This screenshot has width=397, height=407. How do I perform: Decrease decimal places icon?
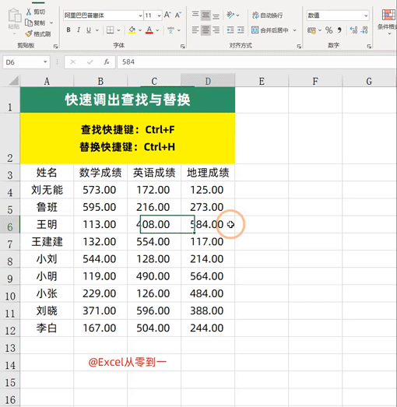click(364, 30)
